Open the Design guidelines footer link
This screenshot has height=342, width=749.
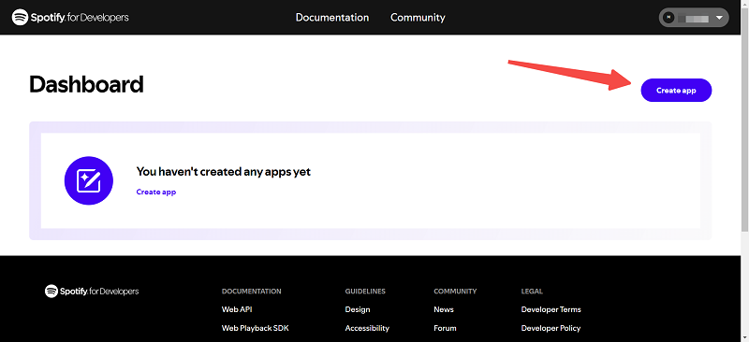358,309
